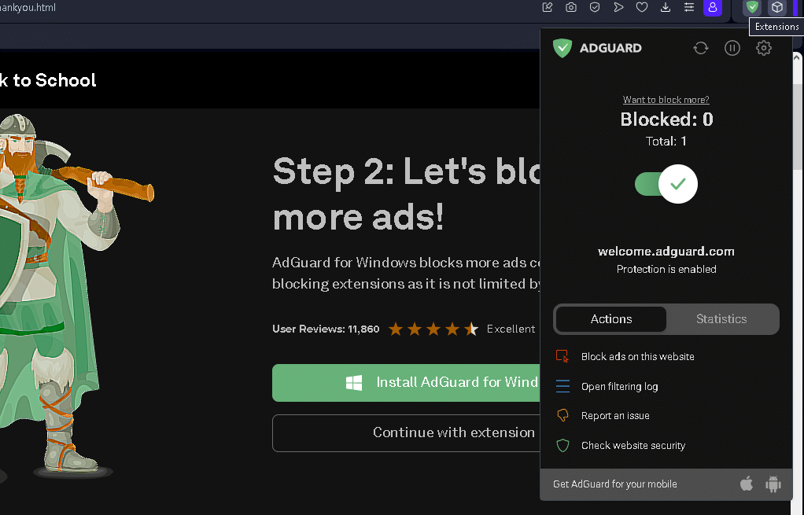
Task: Click Install AdGuard for Windows button
Action: 406,382
